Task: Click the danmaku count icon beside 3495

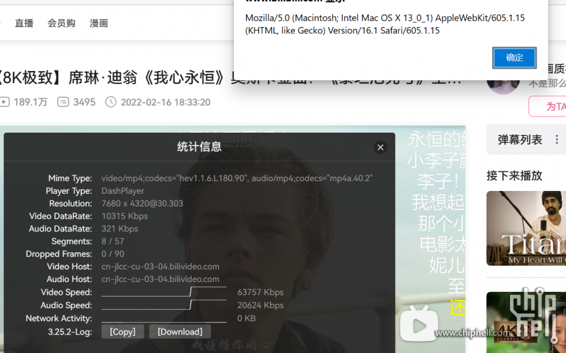Action: tap(63, 102)
